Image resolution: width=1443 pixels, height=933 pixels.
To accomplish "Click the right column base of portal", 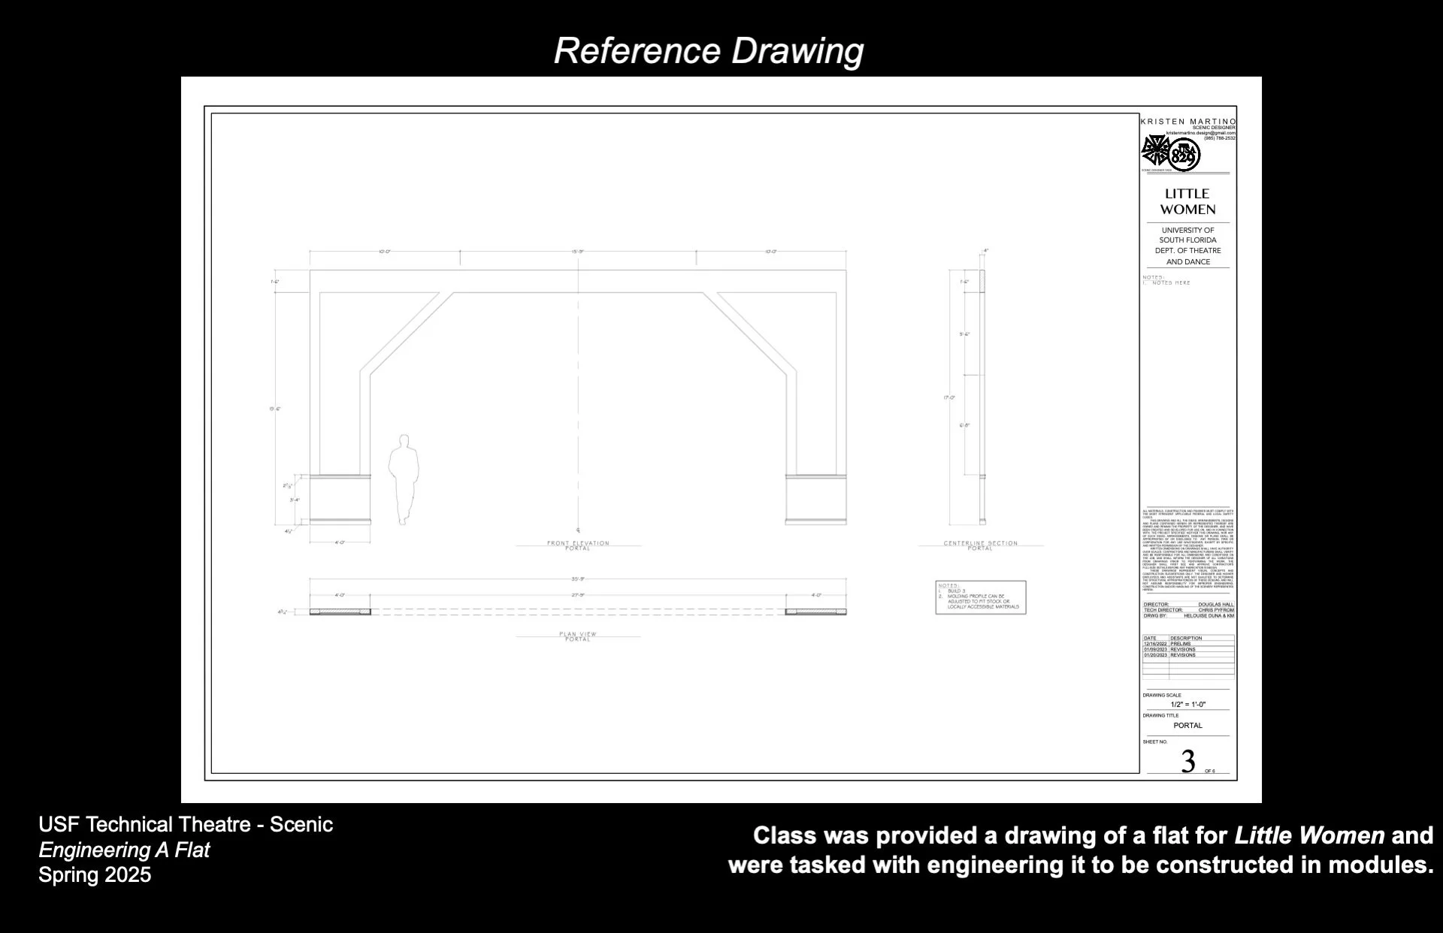I will 815,500.
